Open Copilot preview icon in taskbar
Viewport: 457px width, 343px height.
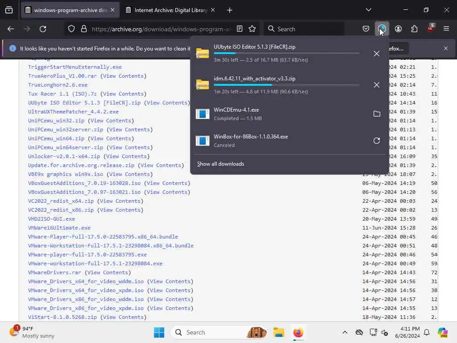pyautogui.click(x=443, y=332)
